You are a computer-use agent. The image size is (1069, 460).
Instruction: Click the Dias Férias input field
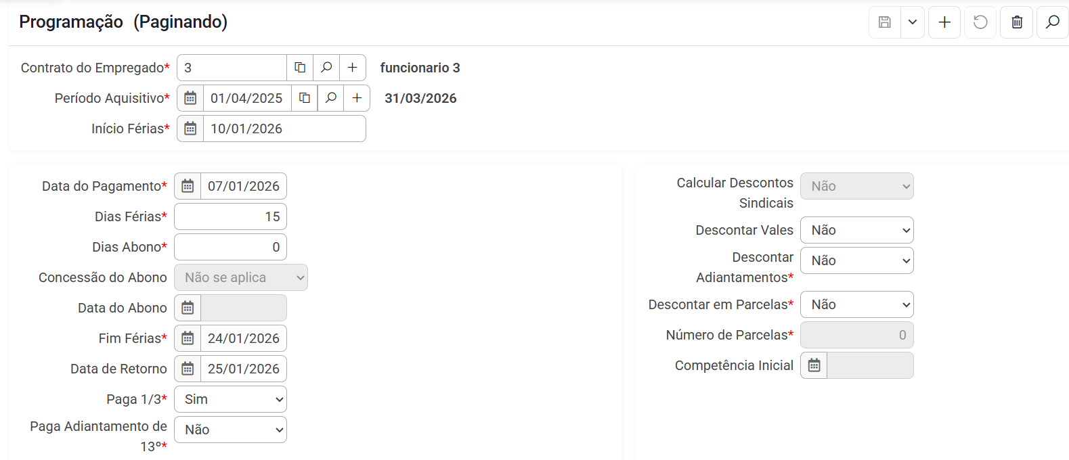pos(230,216)
